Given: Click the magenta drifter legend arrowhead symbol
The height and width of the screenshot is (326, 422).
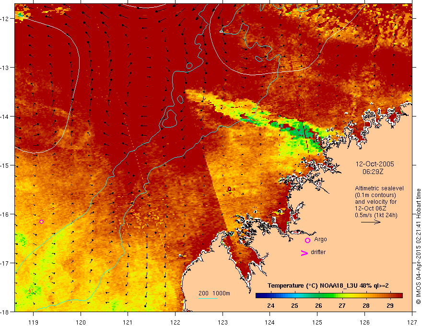Looking at the screenshot, I should tap(305, 253).
